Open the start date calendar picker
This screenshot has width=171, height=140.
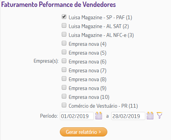pos(99,116)
